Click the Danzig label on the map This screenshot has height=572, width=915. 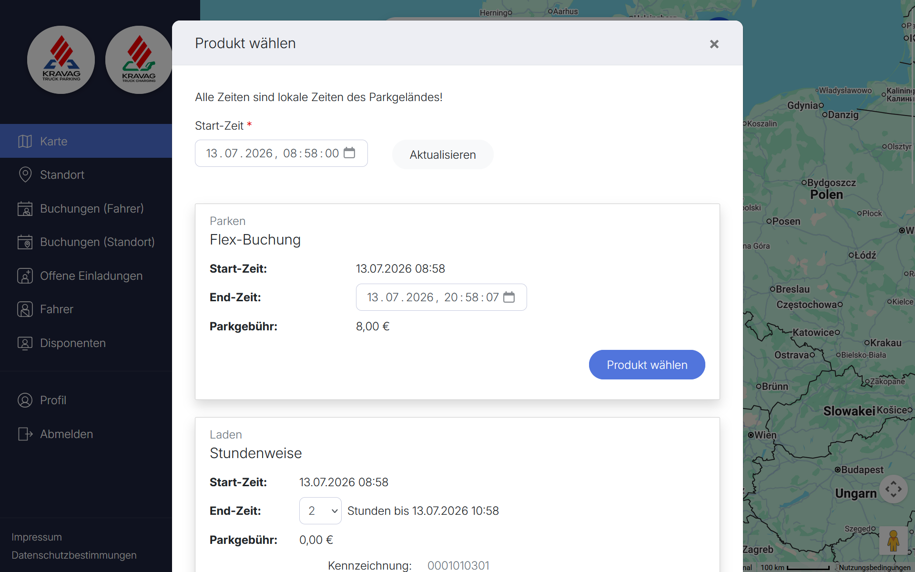(x=843, y=114)
